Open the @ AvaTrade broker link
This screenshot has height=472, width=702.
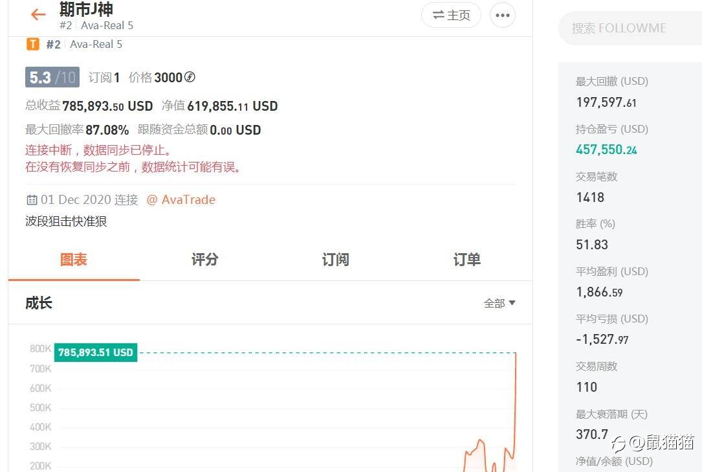(x=181, y=199)
